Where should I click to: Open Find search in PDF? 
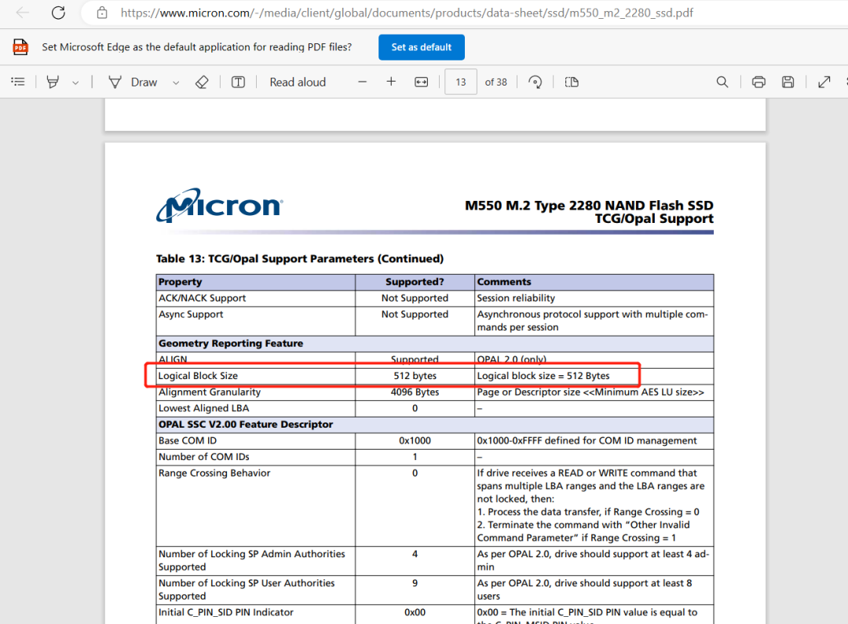[x=722, y=82]
